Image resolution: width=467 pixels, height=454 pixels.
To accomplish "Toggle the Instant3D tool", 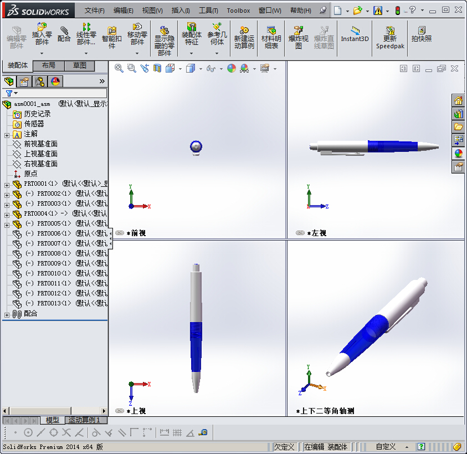I will point(355,34).
